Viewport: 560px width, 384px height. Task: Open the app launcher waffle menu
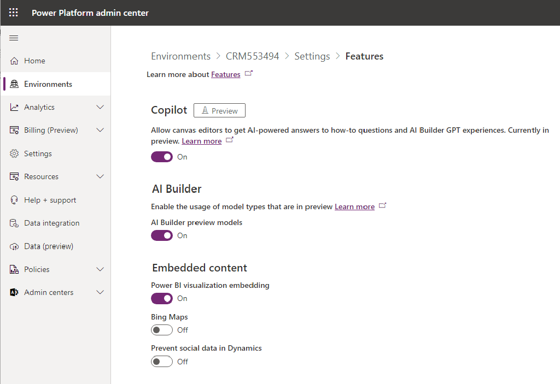tap(13, 13)
